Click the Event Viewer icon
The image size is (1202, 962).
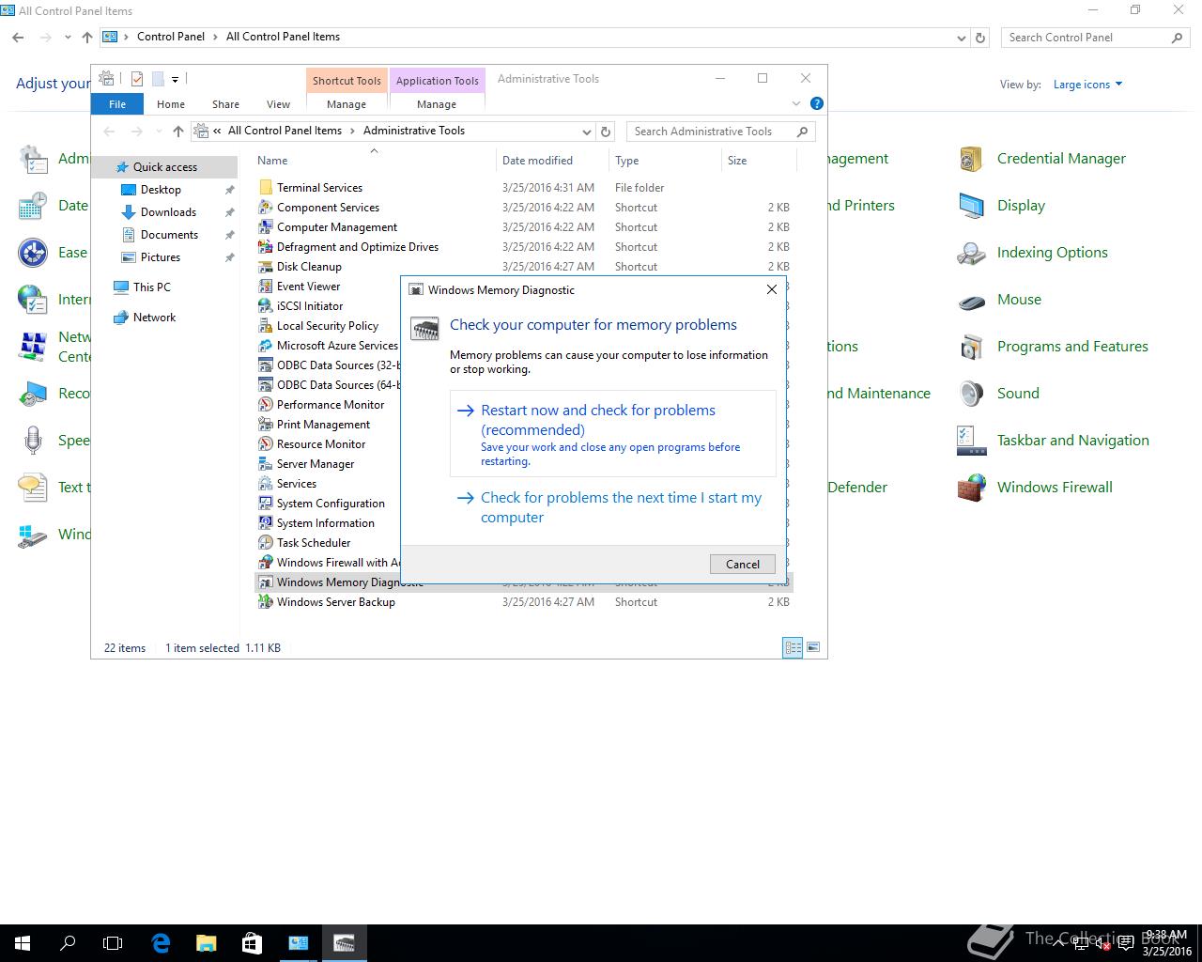266,287
